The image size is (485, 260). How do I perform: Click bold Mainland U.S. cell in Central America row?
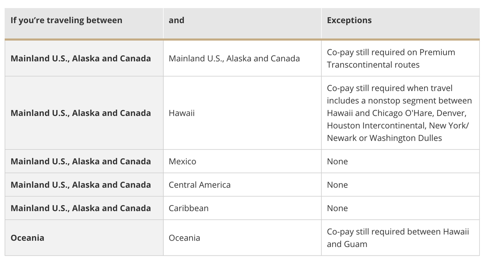81,185
